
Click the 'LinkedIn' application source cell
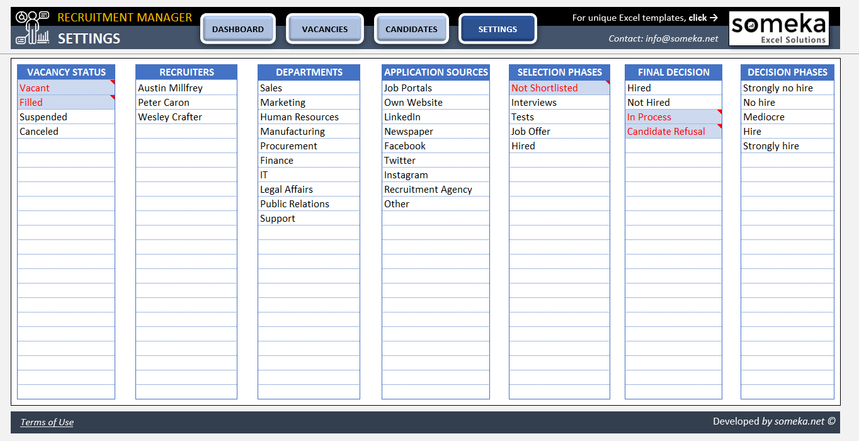(435, 117)
